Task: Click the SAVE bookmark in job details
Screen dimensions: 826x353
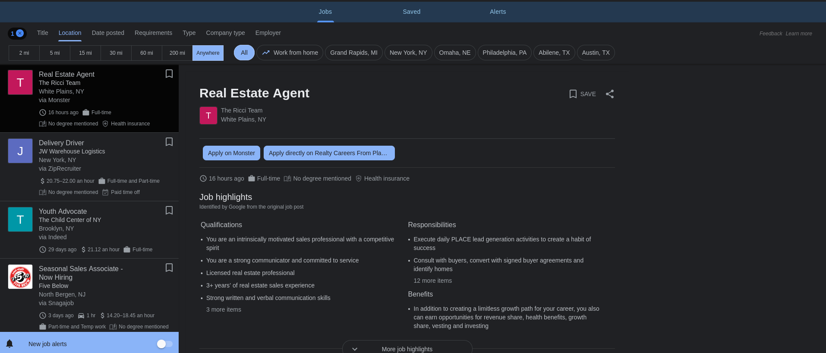Action: coord(582,94)
